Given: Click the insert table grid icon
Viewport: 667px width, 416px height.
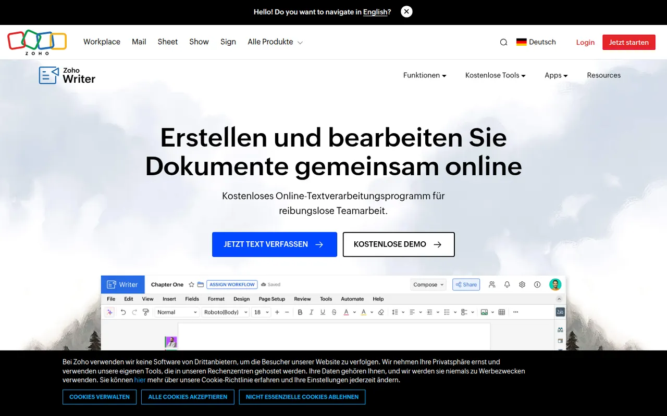Looking at the screenshot, I should tap(502, 312).
